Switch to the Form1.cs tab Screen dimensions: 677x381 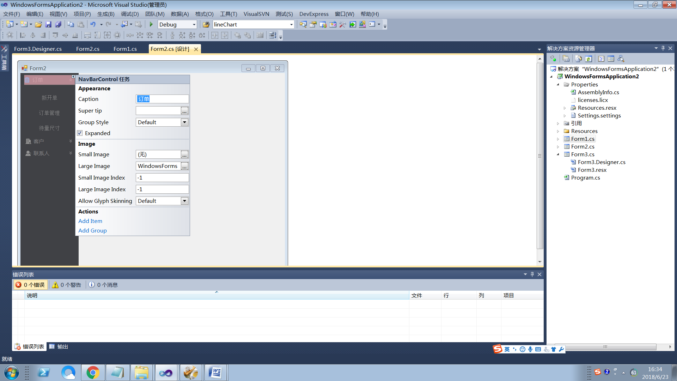[125, 49]
